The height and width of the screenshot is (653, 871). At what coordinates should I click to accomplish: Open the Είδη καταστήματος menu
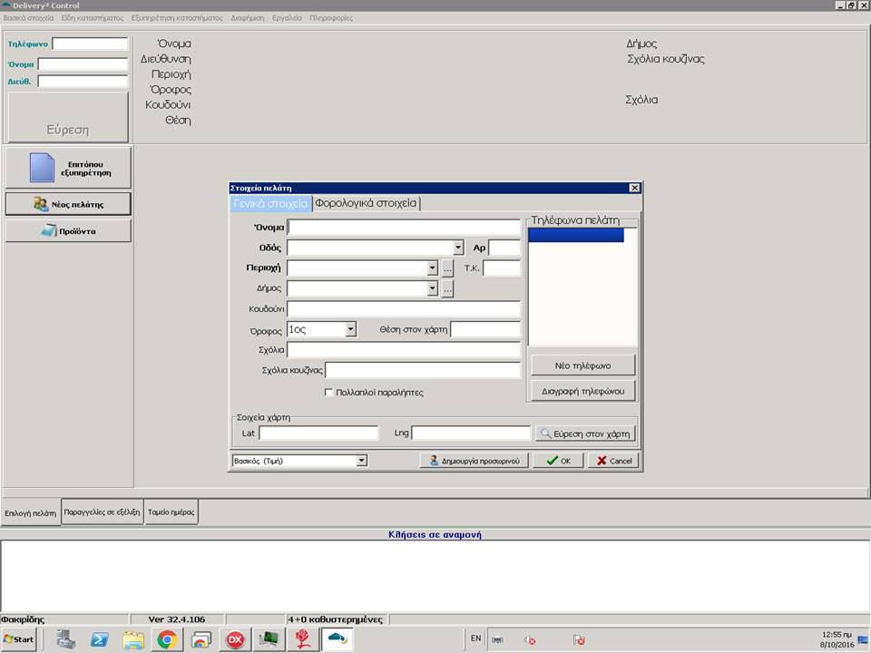tap(93, 18)
